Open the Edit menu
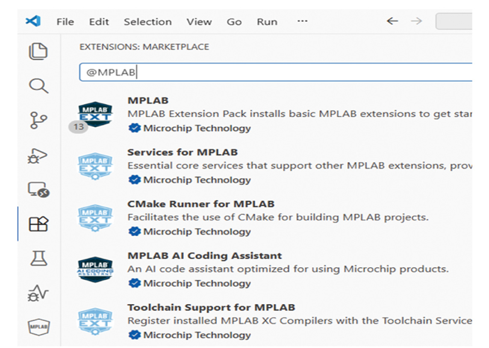This screenshot has width=489, height=348. [99, 22]
